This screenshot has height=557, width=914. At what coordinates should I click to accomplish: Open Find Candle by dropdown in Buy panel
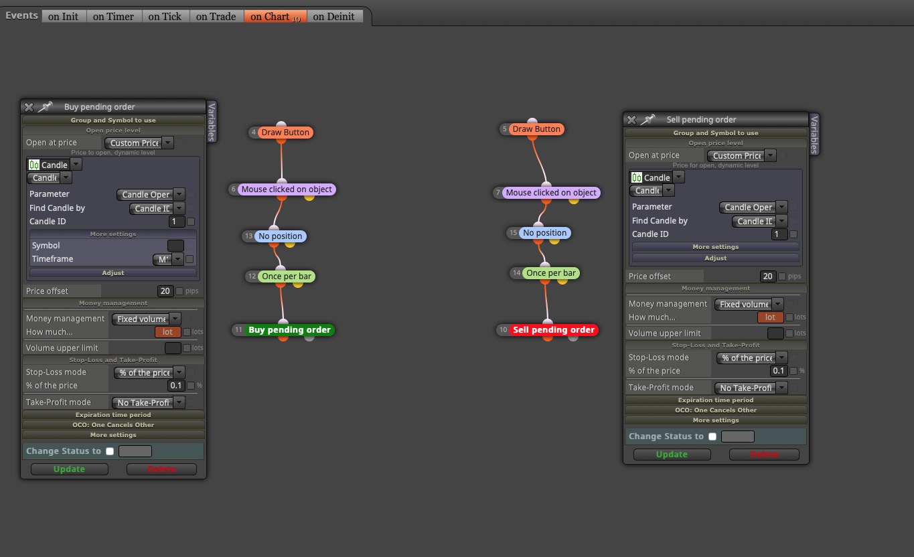tap(157, 209)
